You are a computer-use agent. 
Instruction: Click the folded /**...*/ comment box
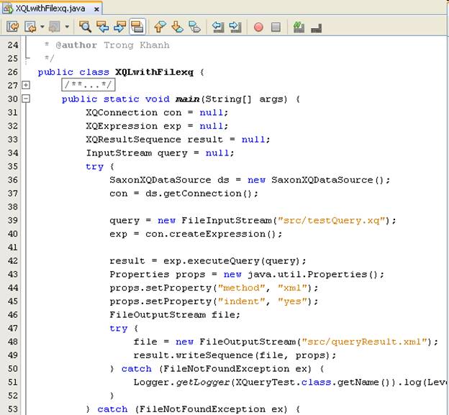point(89,85)
